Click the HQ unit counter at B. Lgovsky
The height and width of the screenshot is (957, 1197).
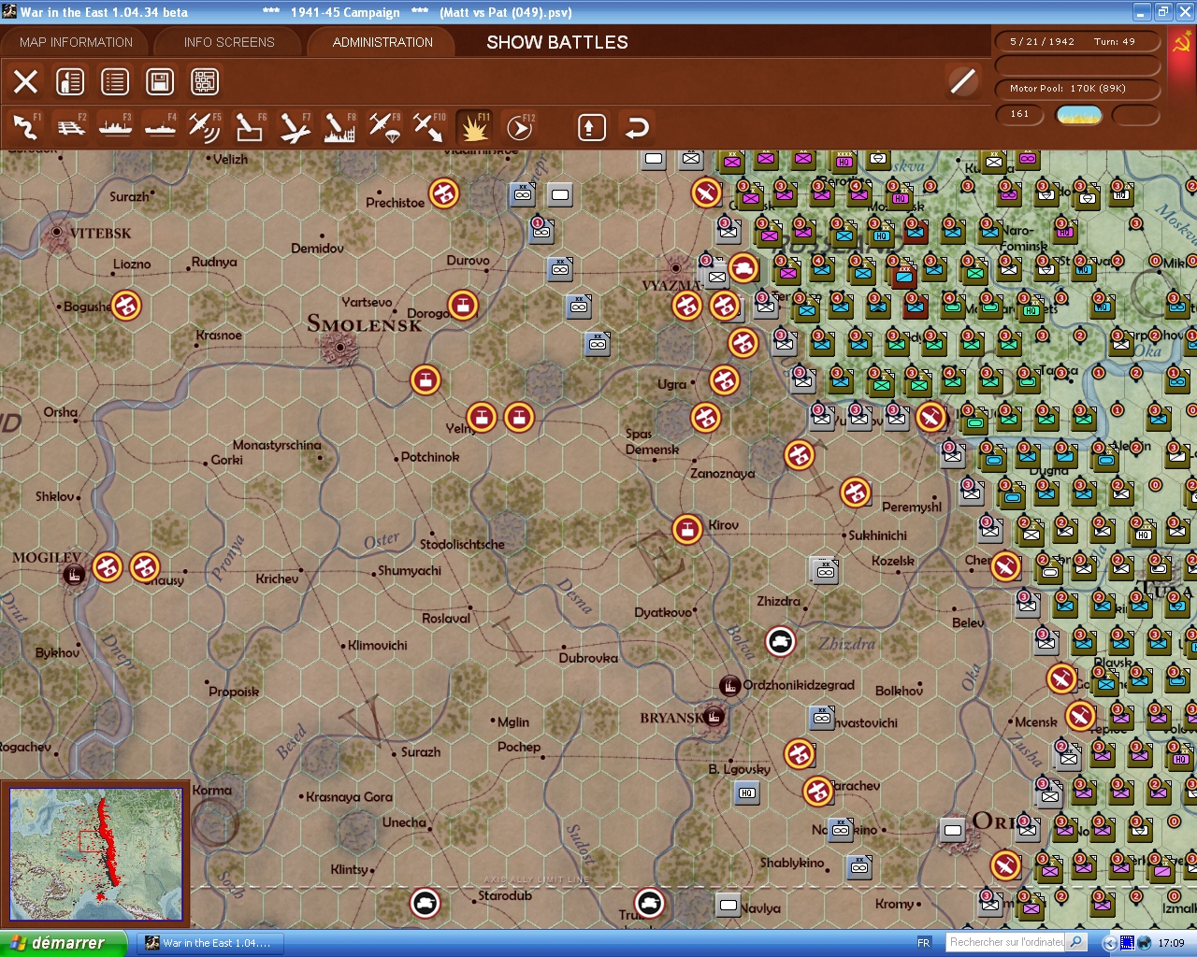pyautogui.click(x=747, y=793)
